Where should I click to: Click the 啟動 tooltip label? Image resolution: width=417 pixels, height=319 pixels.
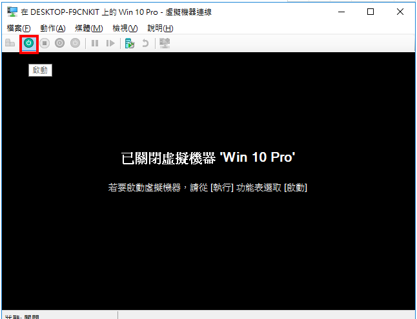coord(40,70)
